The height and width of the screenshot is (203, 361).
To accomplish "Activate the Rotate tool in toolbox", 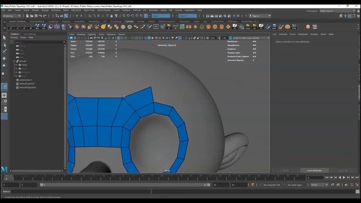I will point(4,65).
